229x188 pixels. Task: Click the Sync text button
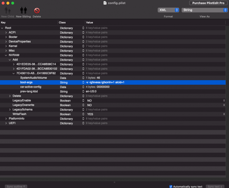pos(215,186)
